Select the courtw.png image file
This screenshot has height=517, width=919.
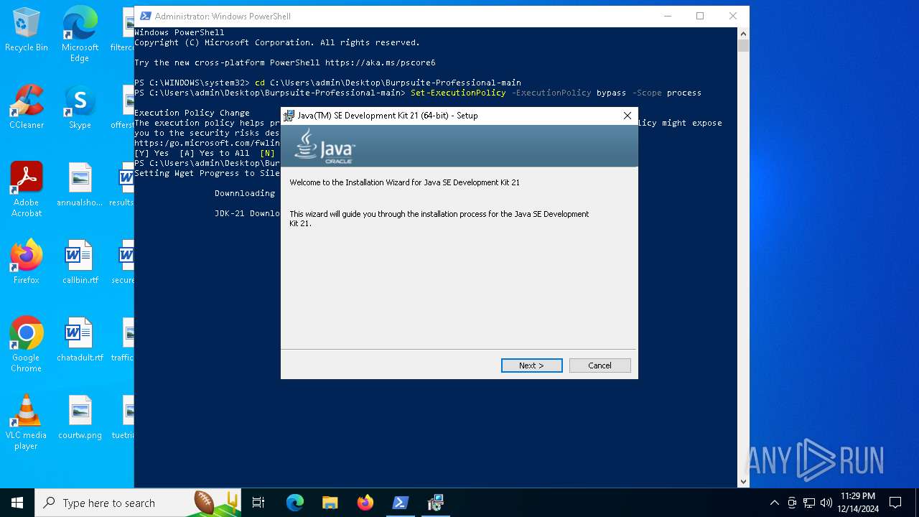[x=80, y=417]
